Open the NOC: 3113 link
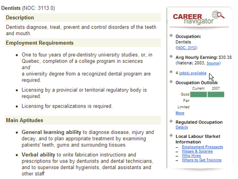238x179 pixels. click(x=187, y=48)
